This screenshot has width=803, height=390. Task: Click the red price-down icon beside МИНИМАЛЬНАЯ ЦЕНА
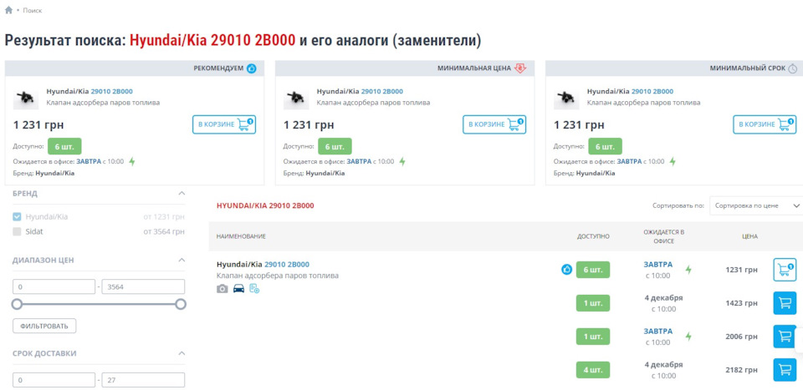(520, 68)
